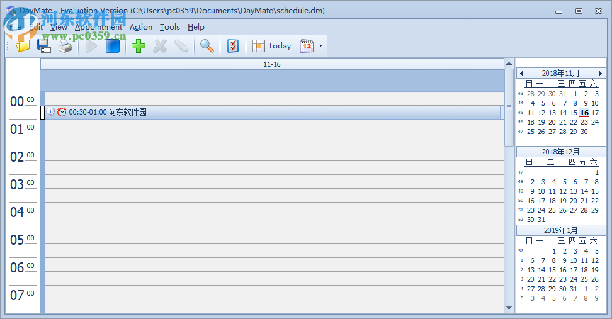612x319 pixels.
Task: Click the 05:00 time label
Action: point(22,240)
